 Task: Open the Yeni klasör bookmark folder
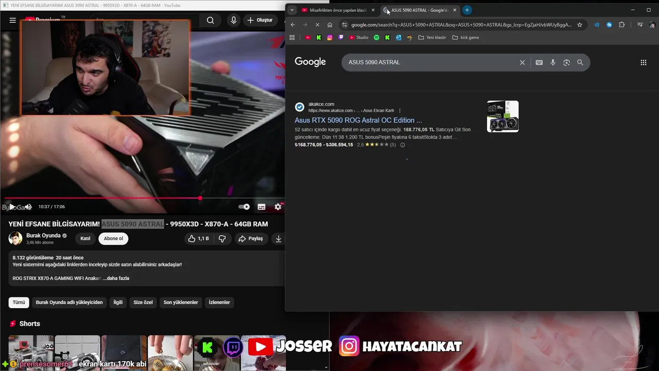point(432,38)
